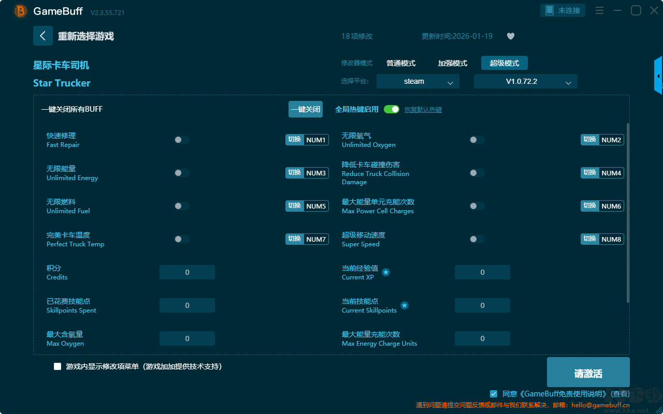Select 加强模式 mode tab
Image resolution: width=663 pixels, height=414 pixels.
pos(453,63)
